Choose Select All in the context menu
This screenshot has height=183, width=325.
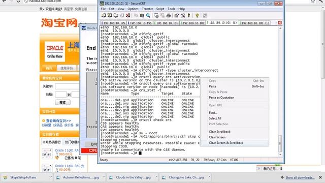[235, 118]
